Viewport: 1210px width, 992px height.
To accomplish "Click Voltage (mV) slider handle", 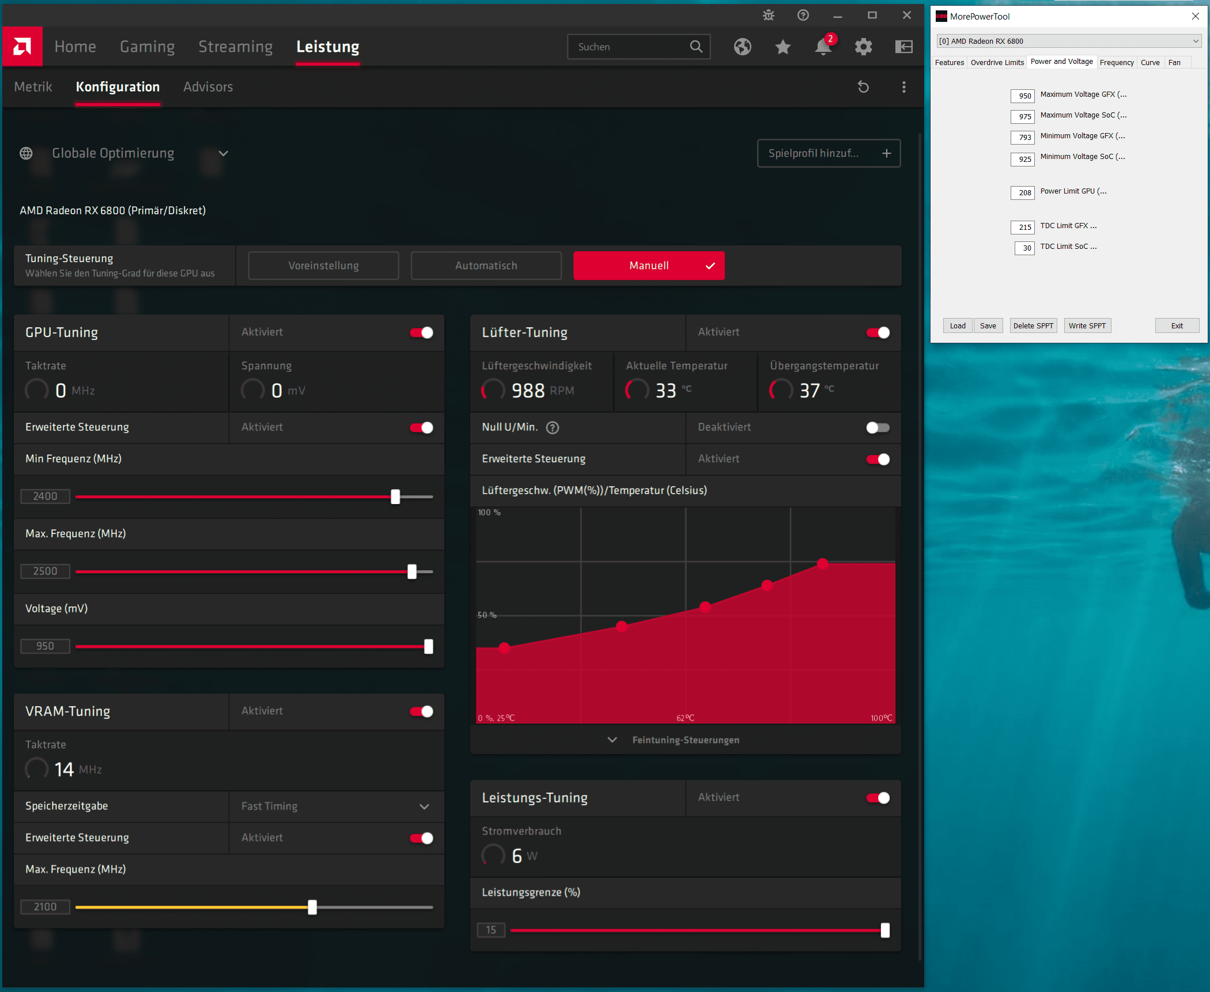I will [x=429, y=646].
